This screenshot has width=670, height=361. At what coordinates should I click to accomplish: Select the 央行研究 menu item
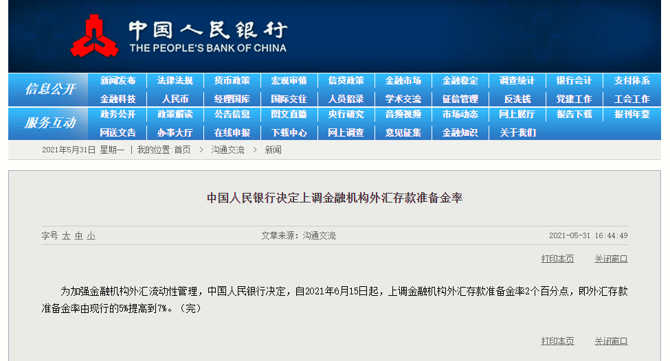click(346, 115)
